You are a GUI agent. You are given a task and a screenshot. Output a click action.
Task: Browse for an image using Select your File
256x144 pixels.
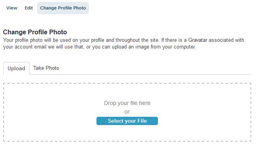coord(127,121)
